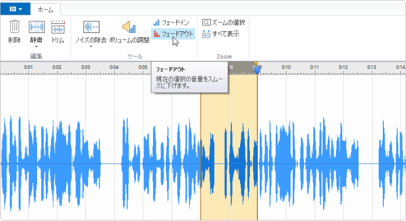Click ズームの選択 zoom selection icon

tap(223, 23)
